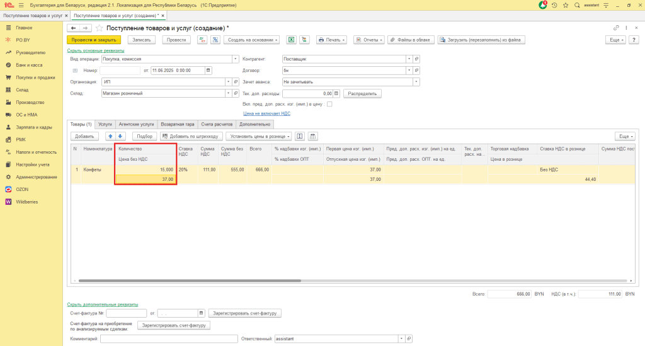
Task: Click Записать button
Action: tap(142, 40)
